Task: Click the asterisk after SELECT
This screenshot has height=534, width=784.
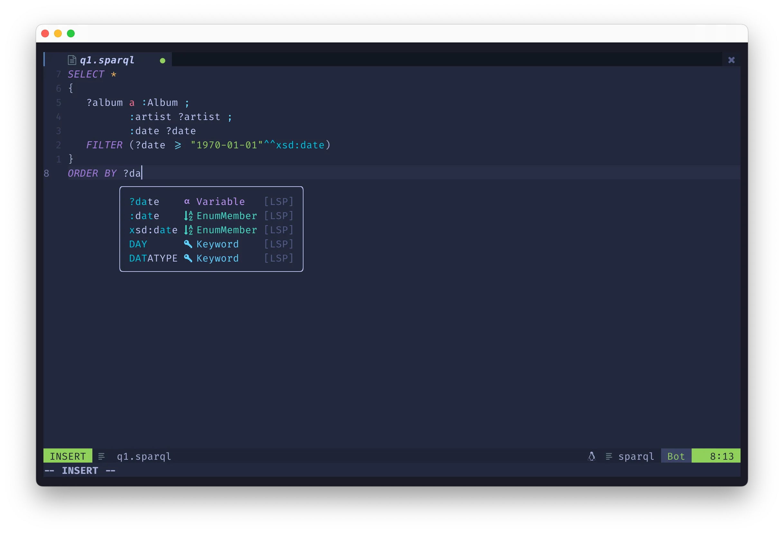Action: 114,74
